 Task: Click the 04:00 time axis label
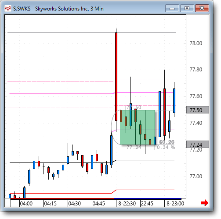click(x=26, y=204)
